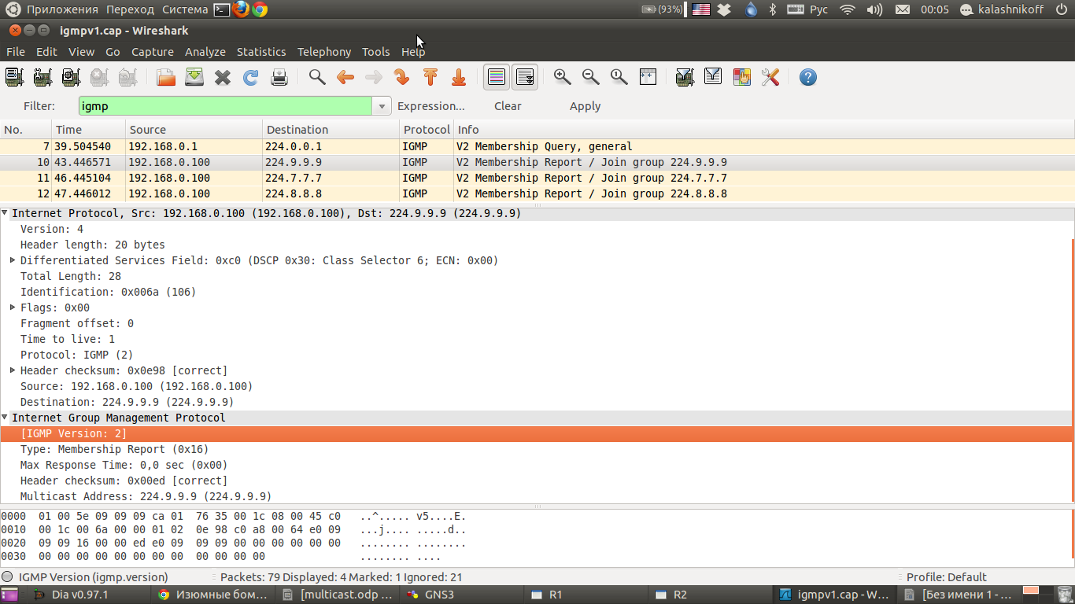Click the Go to first packet icon
This screenshot has height=604, width=1075.
click(x=430, y=77)
